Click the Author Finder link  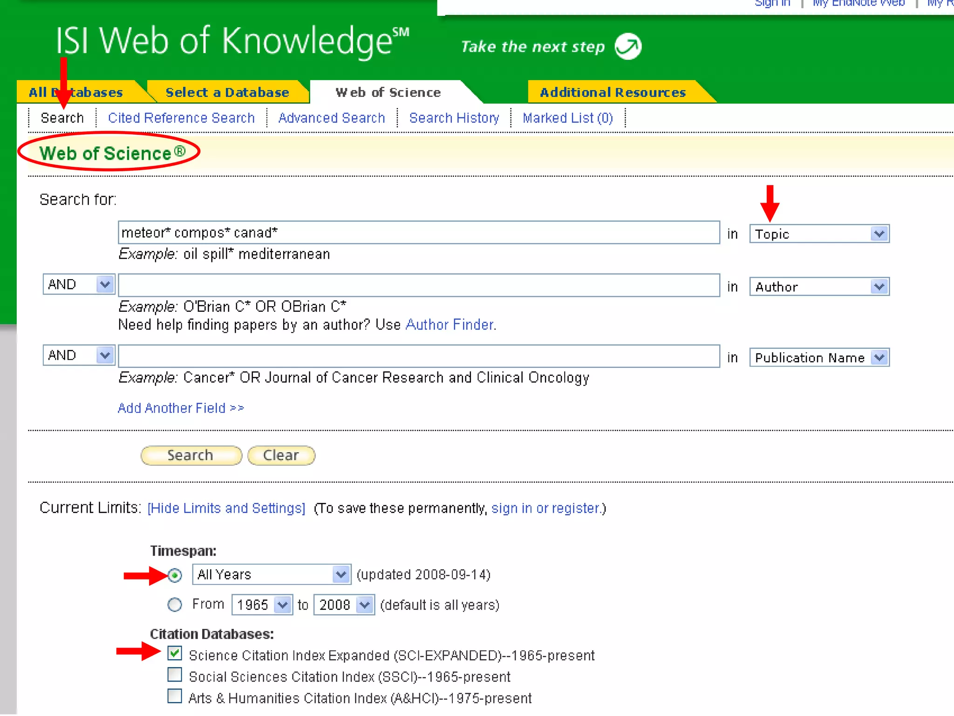(x=450, y=324)
